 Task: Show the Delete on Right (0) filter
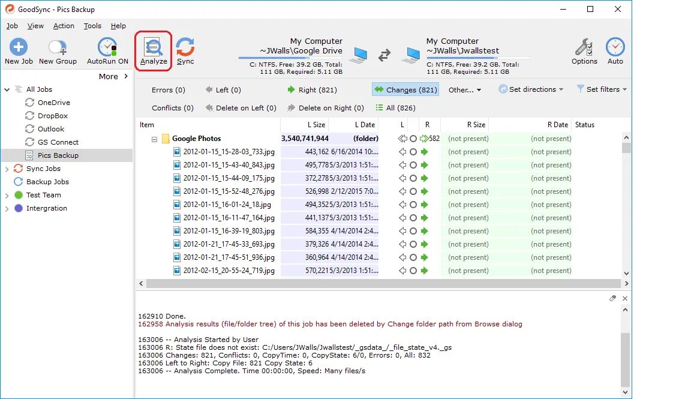click(326, 108)
